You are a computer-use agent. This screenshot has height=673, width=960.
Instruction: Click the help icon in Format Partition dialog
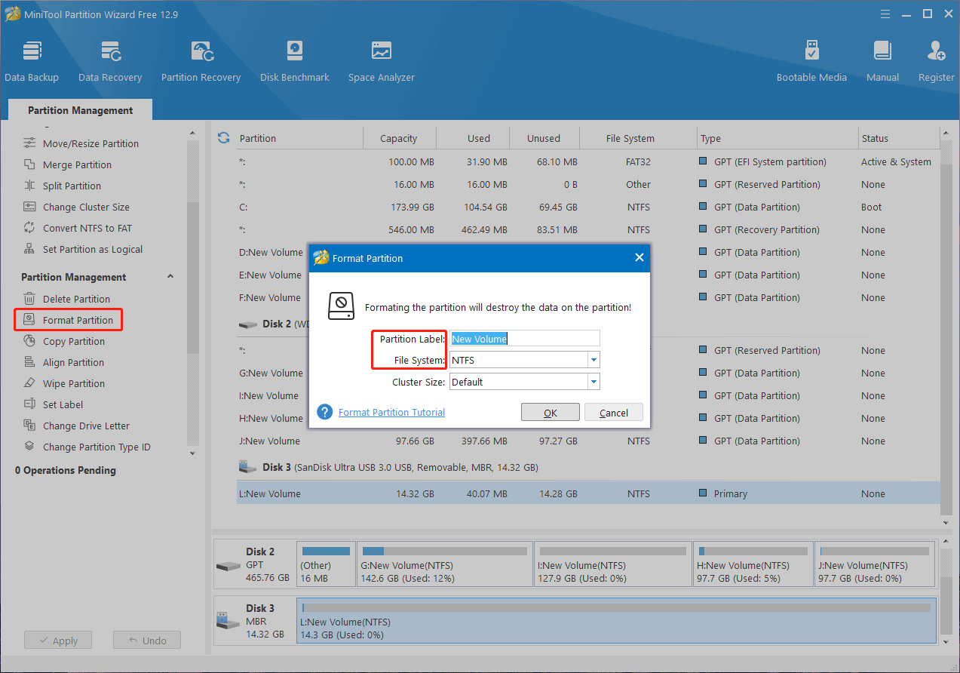[325, 412]
